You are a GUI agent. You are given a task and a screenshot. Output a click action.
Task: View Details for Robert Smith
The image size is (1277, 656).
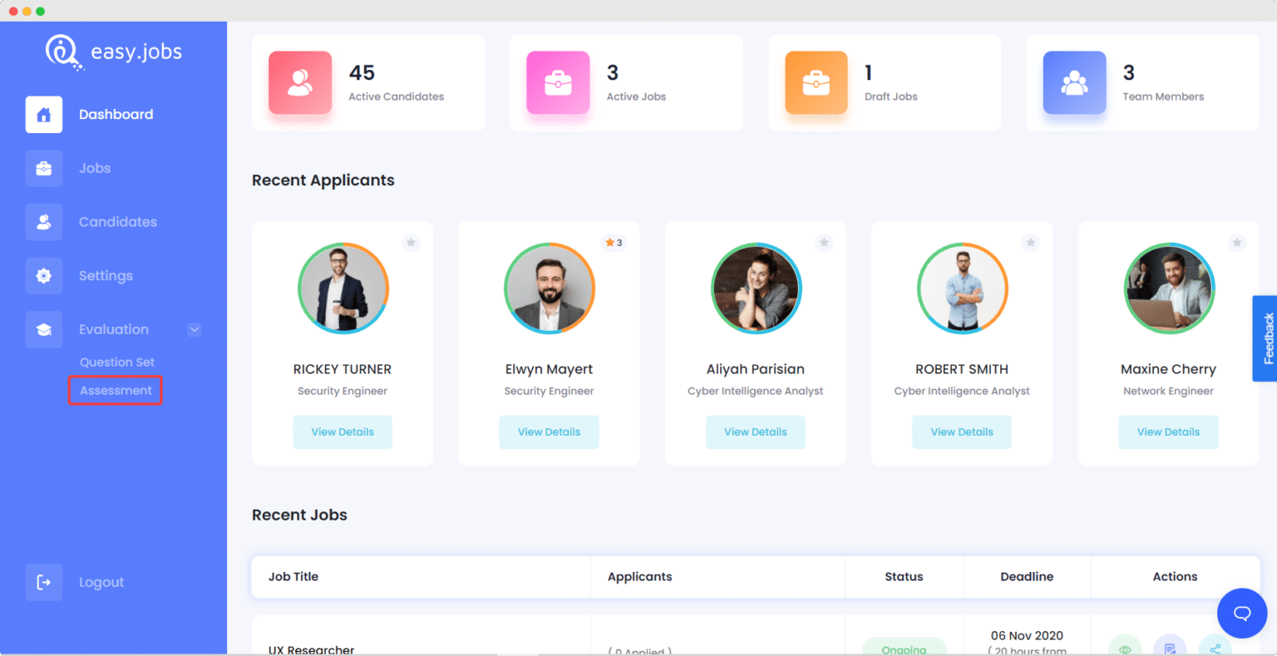pyautogui.click(x=962, y=432)
